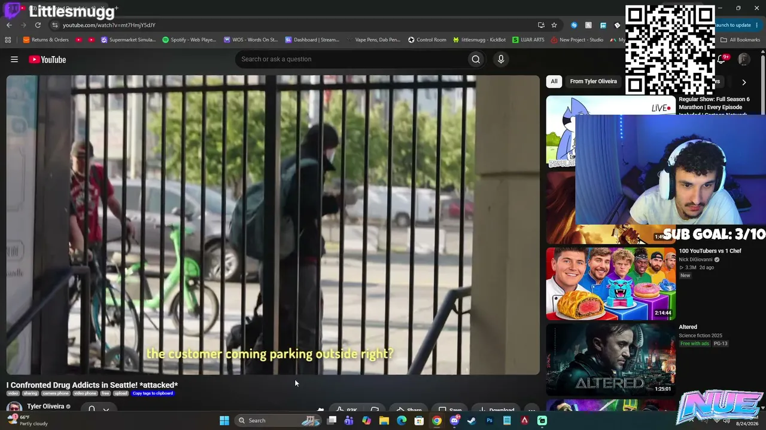Select the From Tyler Oliveira chip

[x=593, y=81]
